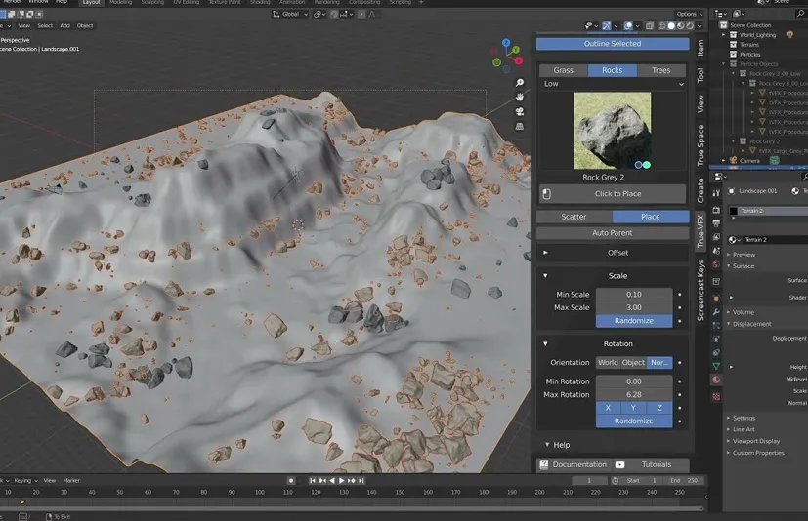808x521 pixels.
Task: Open the Material properties tab icon
Action: point(716,380)
